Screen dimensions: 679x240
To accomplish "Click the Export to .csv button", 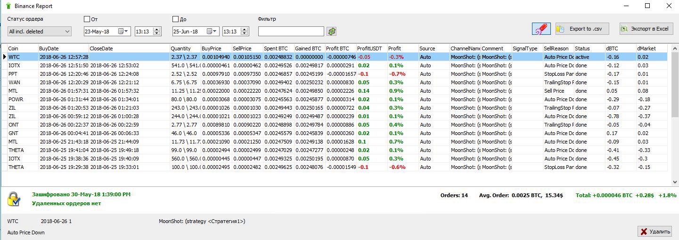I will pyautogui.click(x=582, y=29).
